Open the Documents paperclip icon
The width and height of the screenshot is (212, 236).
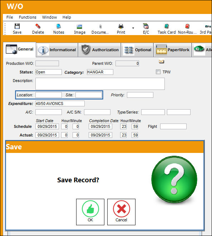(100, 27)
